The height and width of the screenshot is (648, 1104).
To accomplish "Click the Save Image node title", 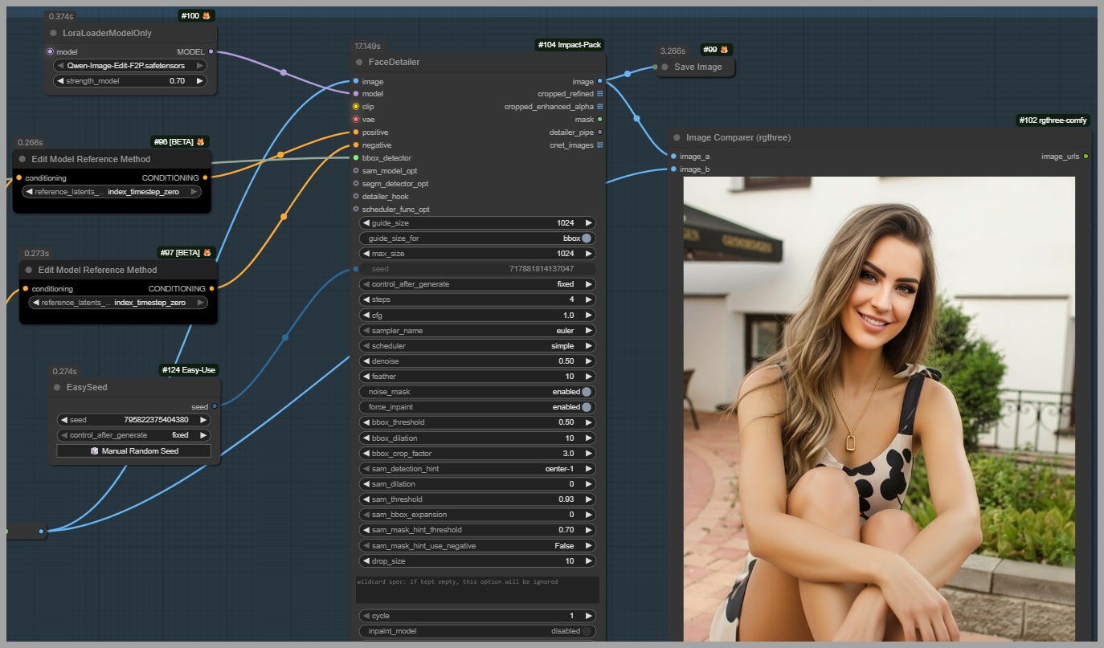I will (x=697, y=67).
